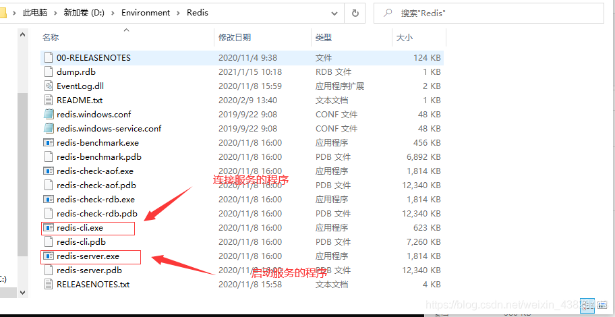Click the redis-server.pdb file icon

(x=49, y=270)
